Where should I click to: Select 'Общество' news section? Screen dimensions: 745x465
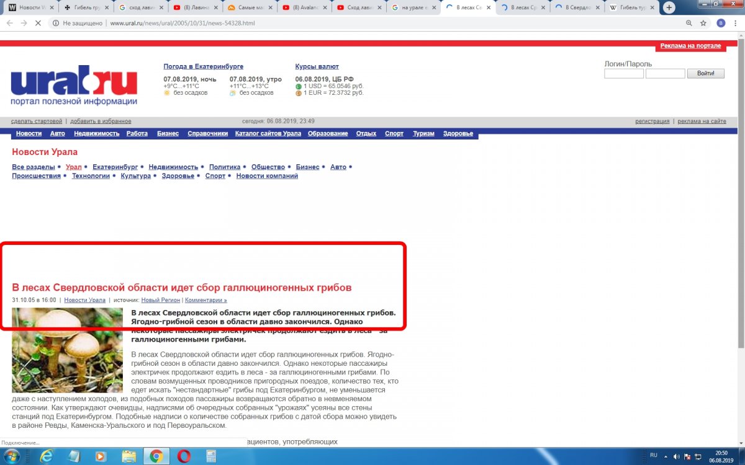tap(268, 167)
